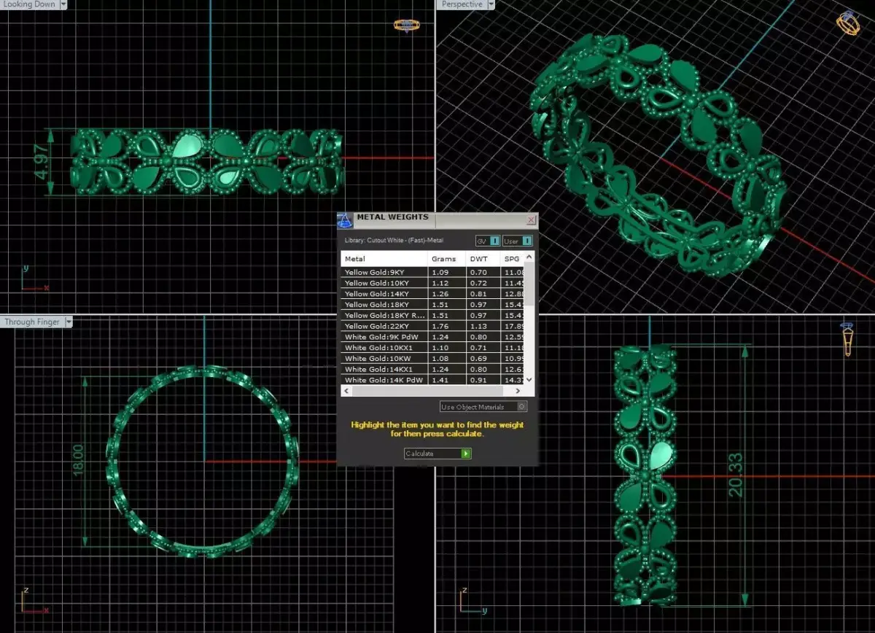Viewport: 875px width, 633px height.
Task: Sort by the Grams column header
Action: [446, 258]
